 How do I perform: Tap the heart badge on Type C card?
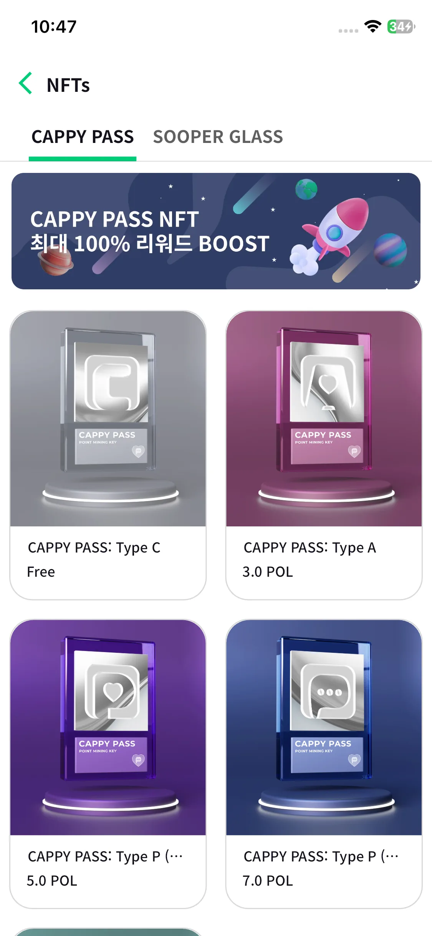tap(138, 451)
